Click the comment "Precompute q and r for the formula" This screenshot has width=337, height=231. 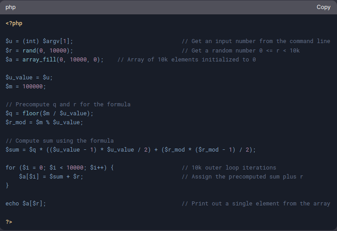point(68,105)
